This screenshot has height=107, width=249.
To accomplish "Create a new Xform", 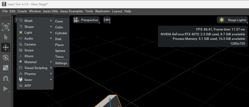I will coord(35,56).
